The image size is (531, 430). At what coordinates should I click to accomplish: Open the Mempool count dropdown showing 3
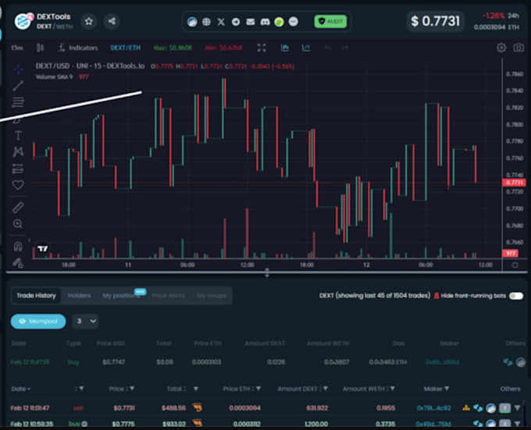(x=85, y=321)
